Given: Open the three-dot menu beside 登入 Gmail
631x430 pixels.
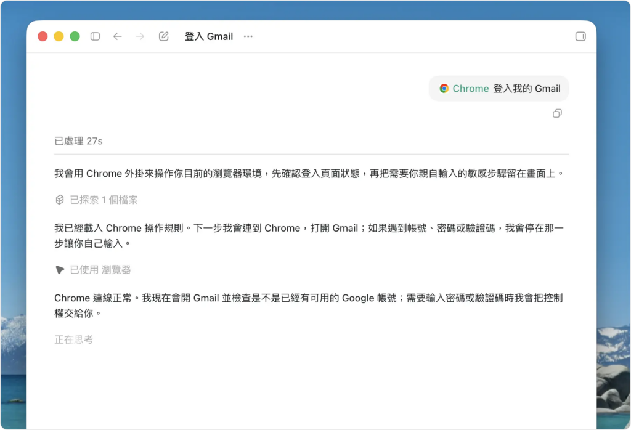Looking at the screenshot, I should (x=248, y=36).
